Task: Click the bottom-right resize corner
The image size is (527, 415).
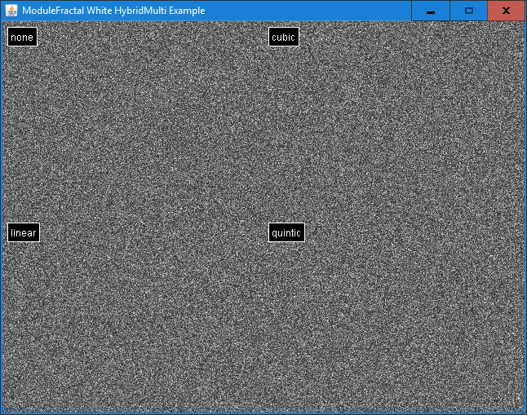Action: 525,413
